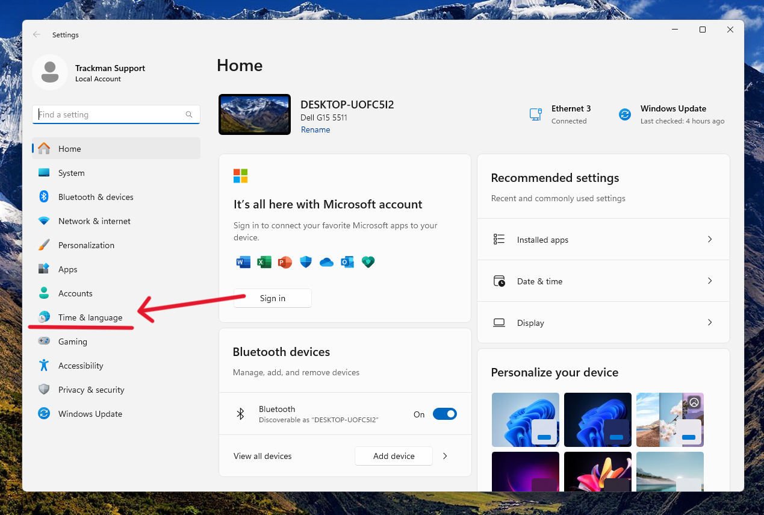Select the Bluetooth & devices sidebar icon
The height and width of the screenshot is (515, 764).
(x=44, y=197)
